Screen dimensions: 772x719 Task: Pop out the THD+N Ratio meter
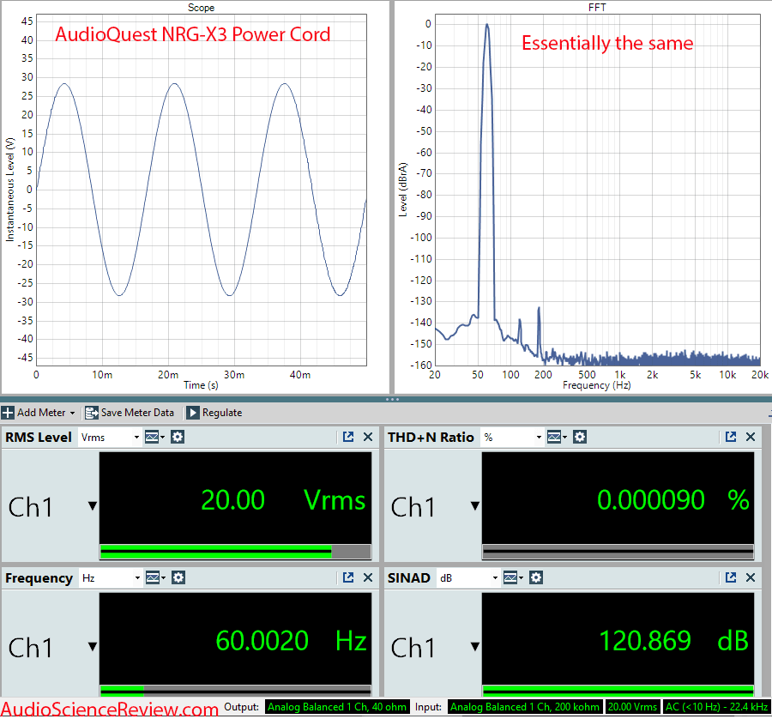tap(731, 437)
